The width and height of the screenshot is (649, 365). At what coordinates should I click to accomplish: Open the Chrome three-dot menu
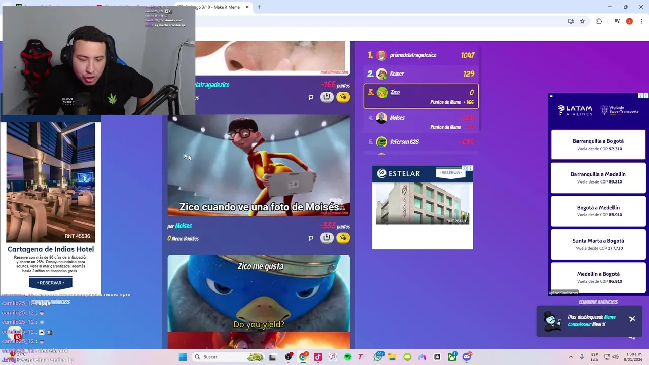[x=641, y=21]
